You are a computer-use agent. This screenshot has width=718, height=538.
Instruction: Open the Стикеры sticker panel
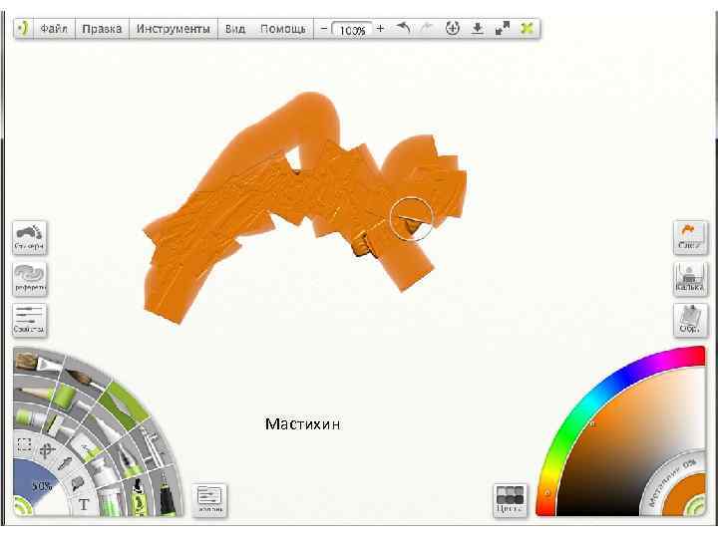30,237
